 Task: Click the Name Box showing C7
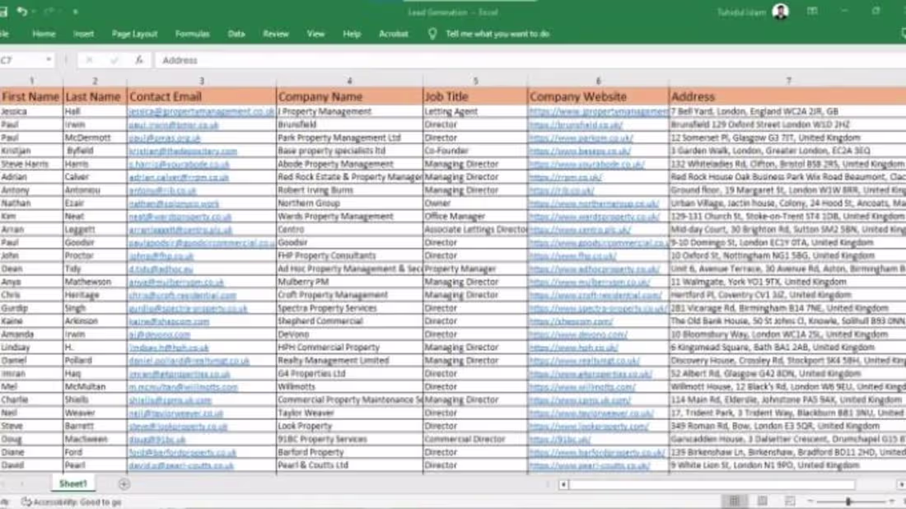22,60
